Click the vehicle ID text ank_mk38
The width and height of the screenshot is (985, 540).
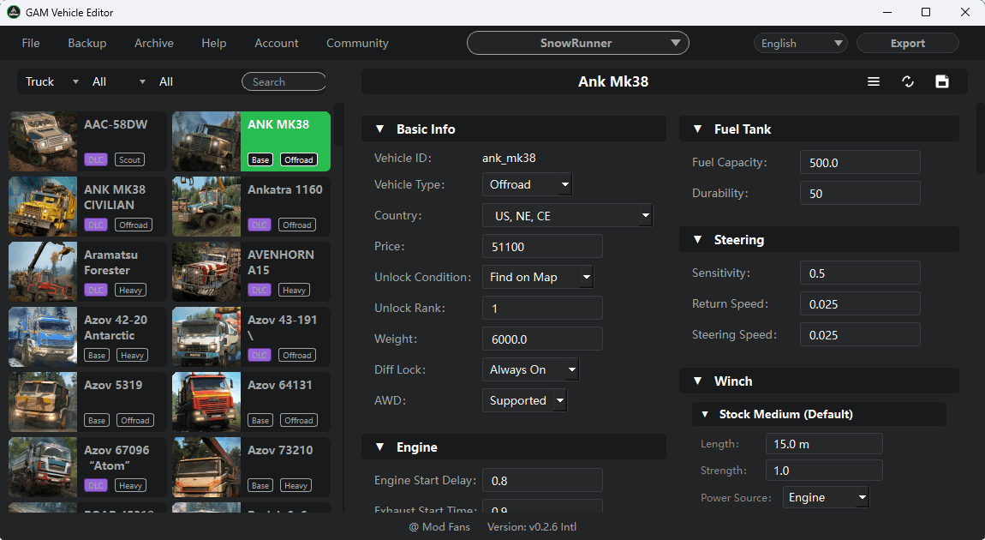pyautogui.click(x=509, y=158)
